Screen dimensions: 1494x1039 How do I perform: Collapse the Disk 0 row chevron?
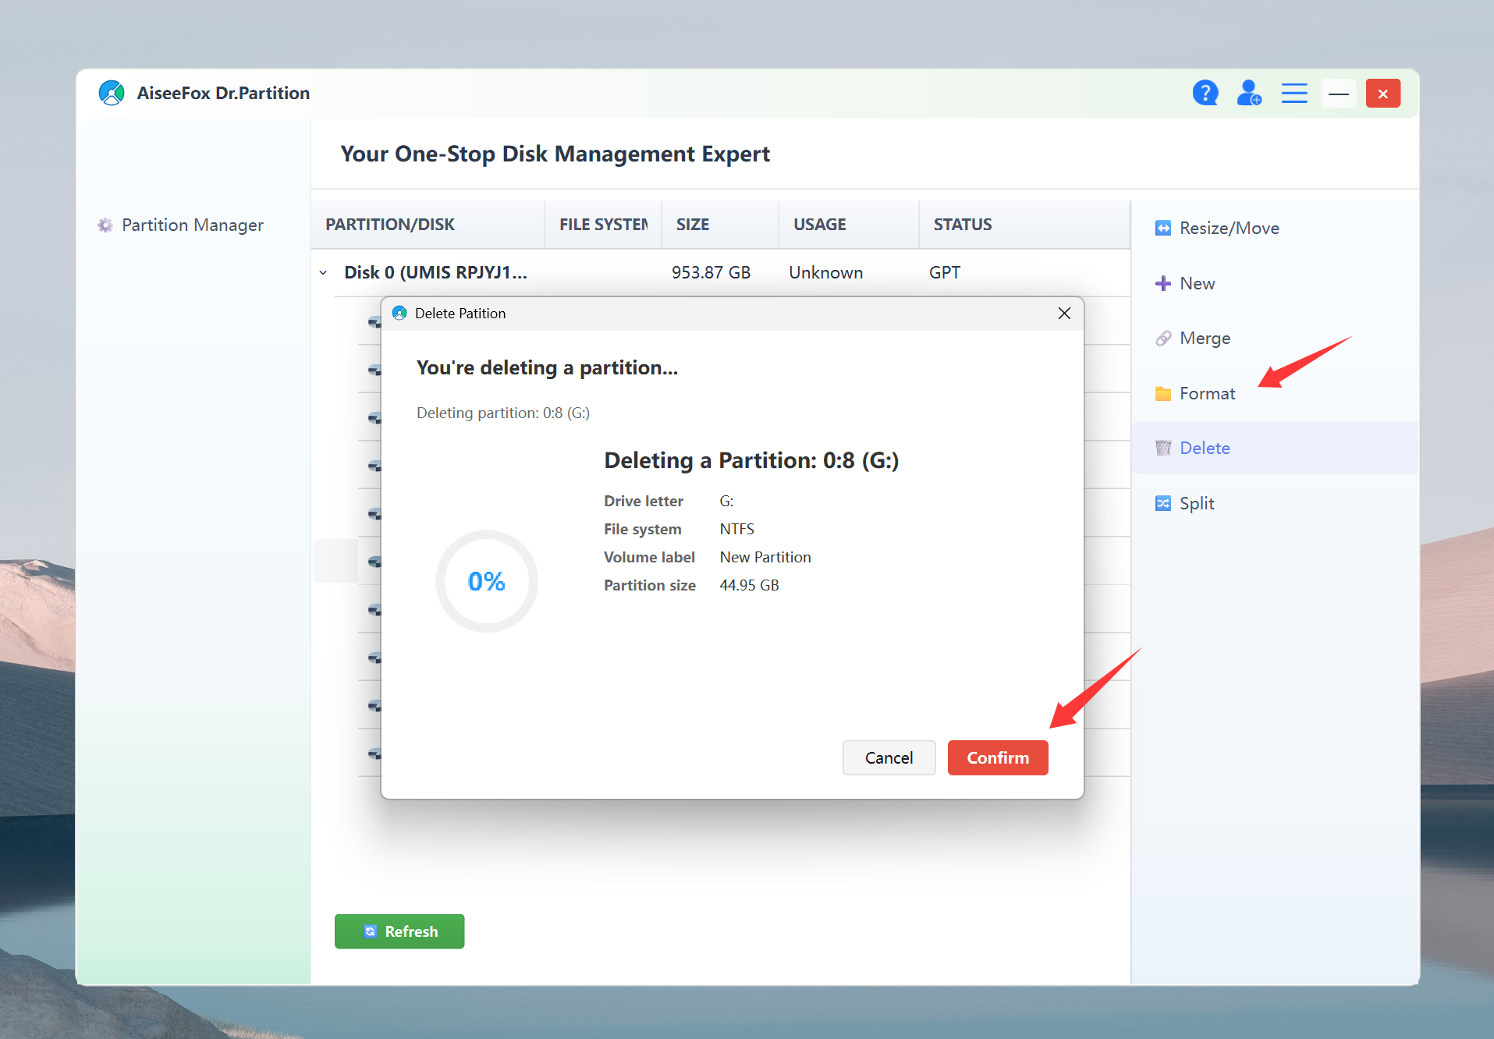tap(323, 273)
